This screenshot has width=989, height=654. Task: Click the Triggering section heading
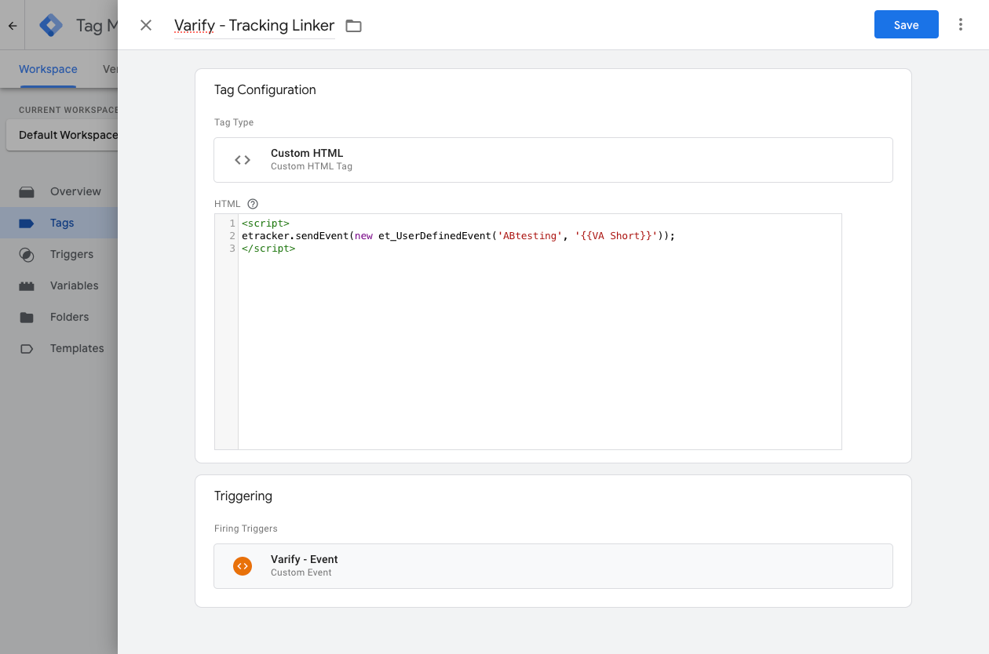click(243, 496)
